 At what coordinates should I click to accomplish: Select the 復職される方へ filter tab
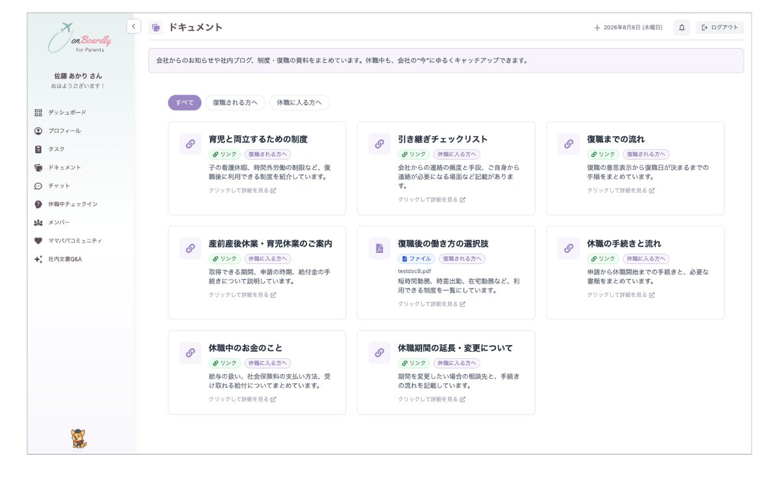(x=235, y=102)
